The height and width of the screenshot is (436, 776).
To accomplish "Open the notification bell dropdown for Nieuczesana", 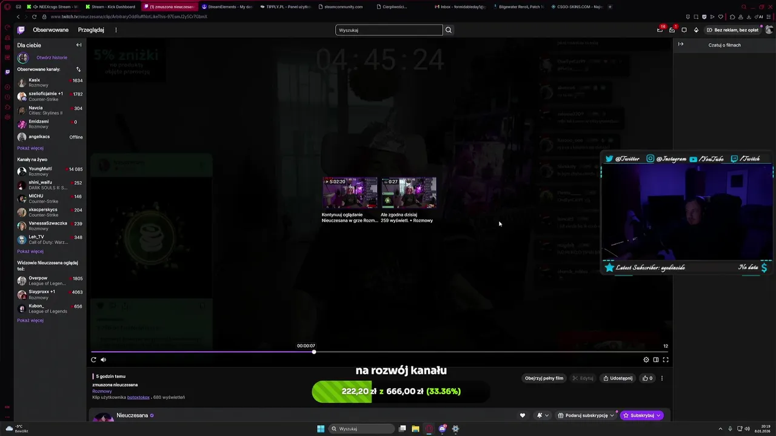I will click(543, 415).
